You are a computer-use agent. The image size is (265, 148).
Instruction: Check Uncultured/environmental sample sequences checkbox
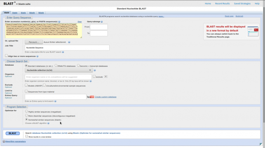(44, 85)
